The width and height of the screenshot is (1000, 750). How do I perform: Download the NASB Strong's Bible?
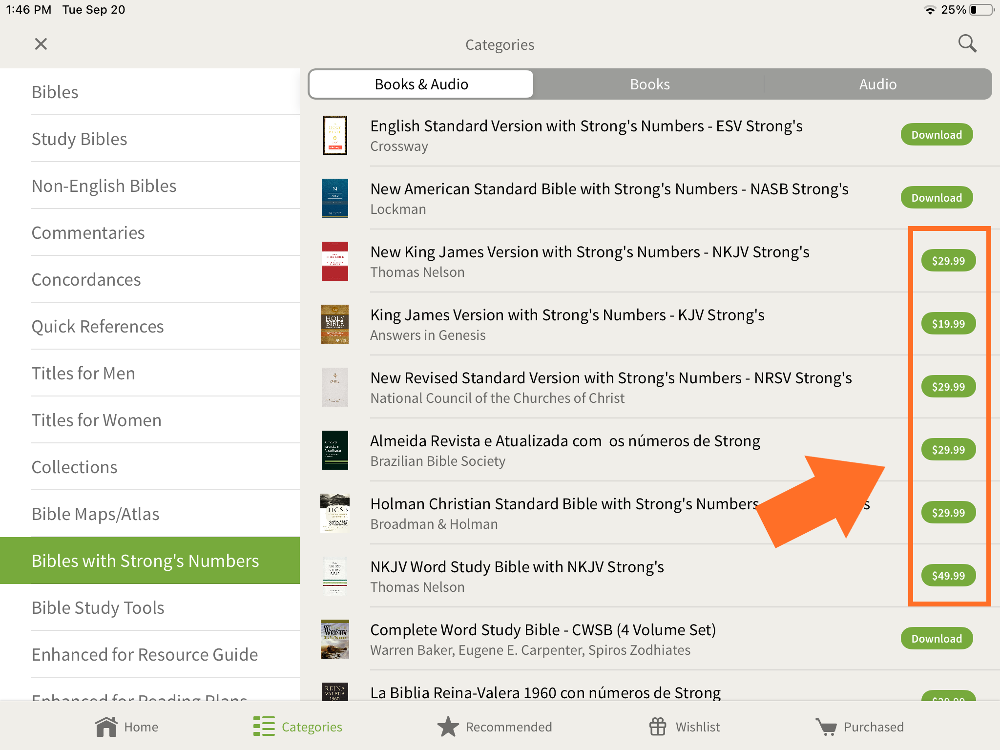pos(936,198)
